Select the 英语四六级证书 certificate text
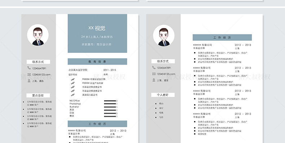 coord(90,95)
